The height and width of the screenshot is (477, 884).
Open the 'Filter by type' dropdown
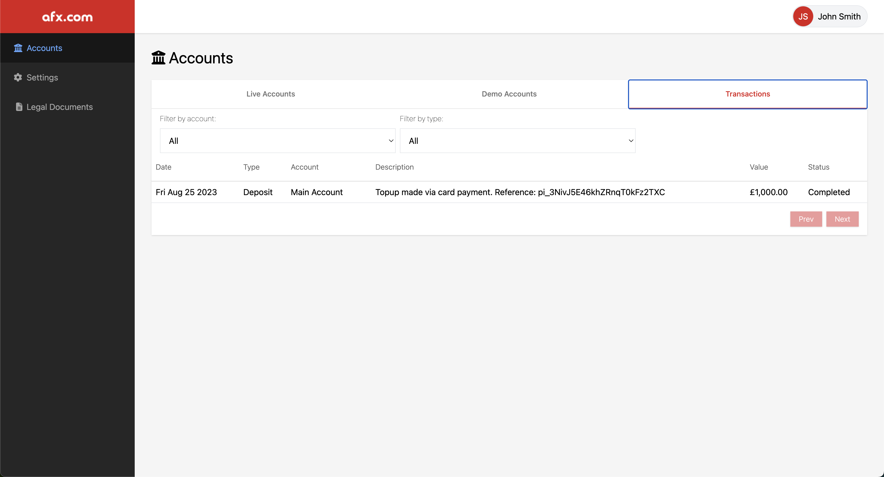(517, 141)
